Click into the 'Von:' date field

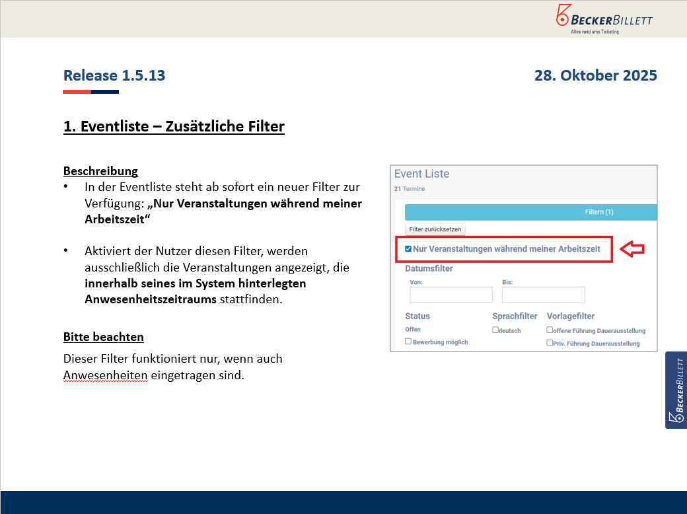coord(451,295)
